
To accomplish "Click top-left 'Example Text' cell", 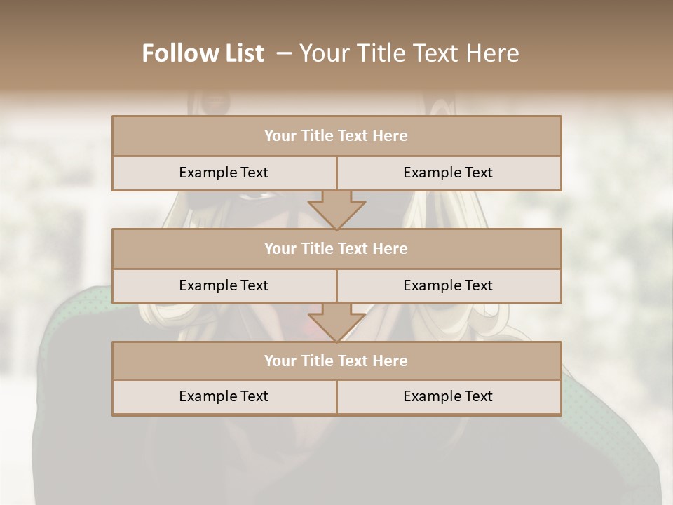I will 224,173.
